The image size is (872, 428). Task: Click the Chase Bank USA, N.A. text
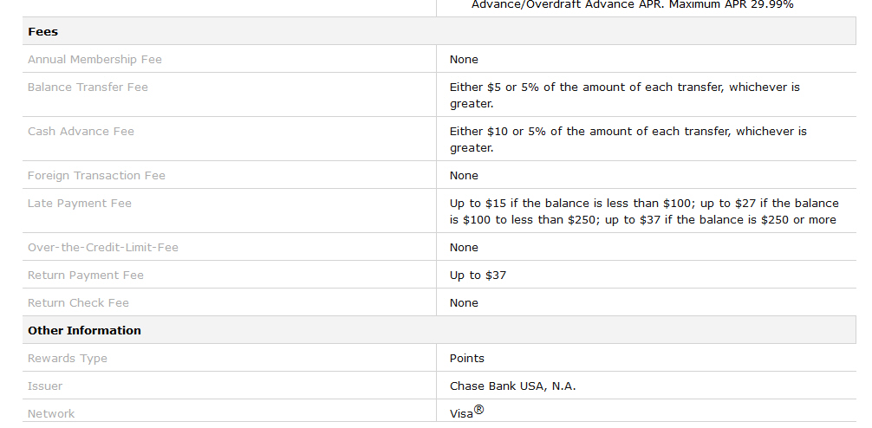click(x=513, y=386)
